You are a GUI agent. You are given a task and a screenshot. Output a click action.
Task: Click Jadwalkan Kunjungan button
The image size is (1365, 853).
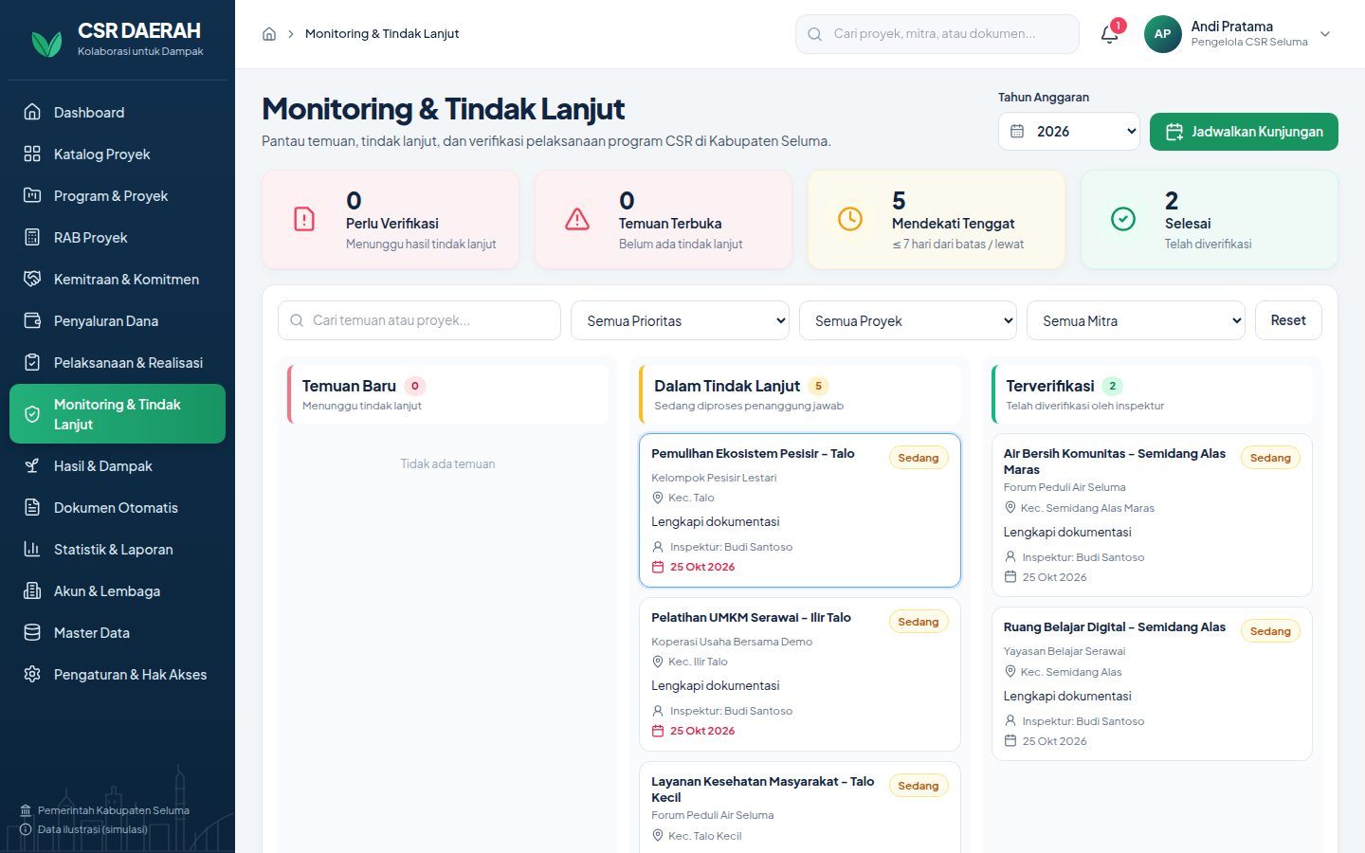point(1244,132)
